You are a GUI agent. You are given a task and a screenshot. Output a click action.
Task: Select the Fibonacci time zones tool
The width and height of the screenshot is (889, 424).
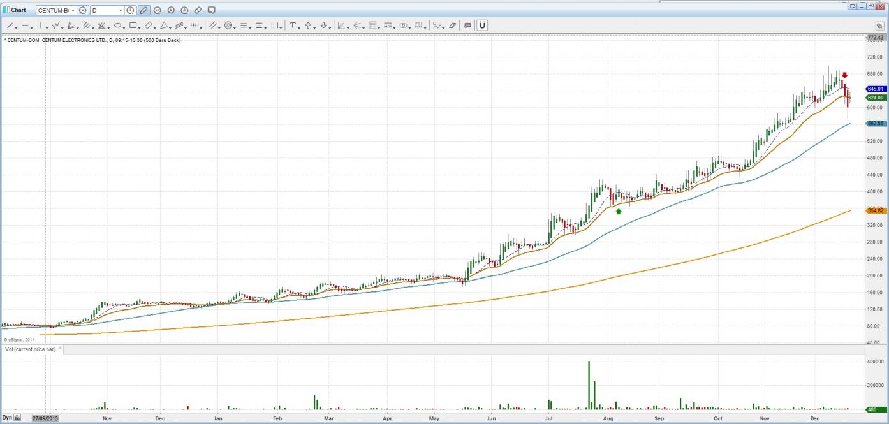[x=276, y=26]
